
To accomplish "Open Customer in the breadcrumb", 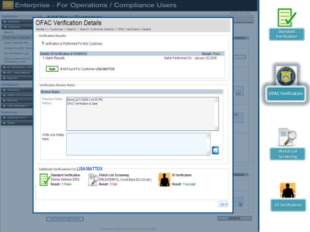I will click(x=56, y=29).
